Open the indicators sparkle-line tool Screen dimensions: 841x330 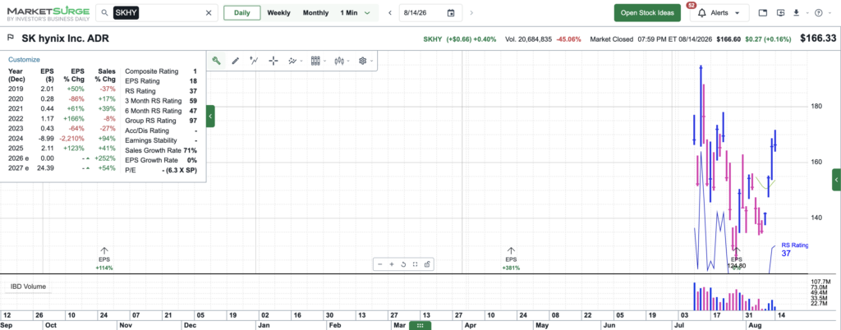coord(292,61)
